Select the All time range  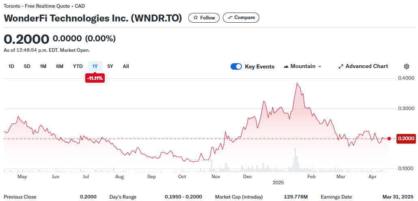126,66
